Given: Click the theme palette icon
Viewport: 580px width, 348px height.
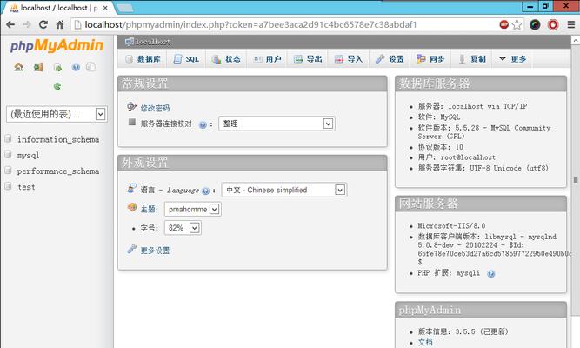Looking at the screenshot, I should pos(131,207).
